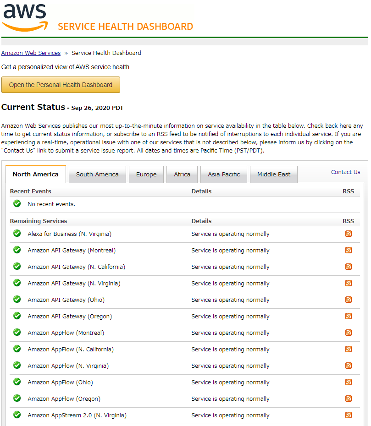
Task: Click the 'Sep 26, 2020 PDT' date
Action: [x=97, y=108]
